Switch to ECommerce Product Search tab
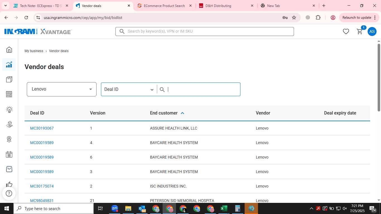381x214 pixels. coord(164,6)
